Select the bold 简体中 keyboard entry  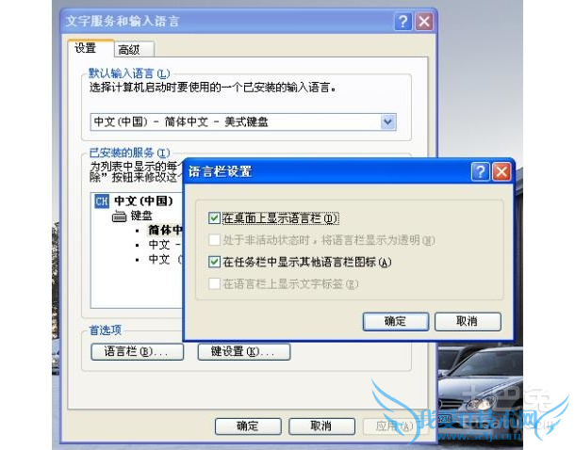tap(165, 230)
